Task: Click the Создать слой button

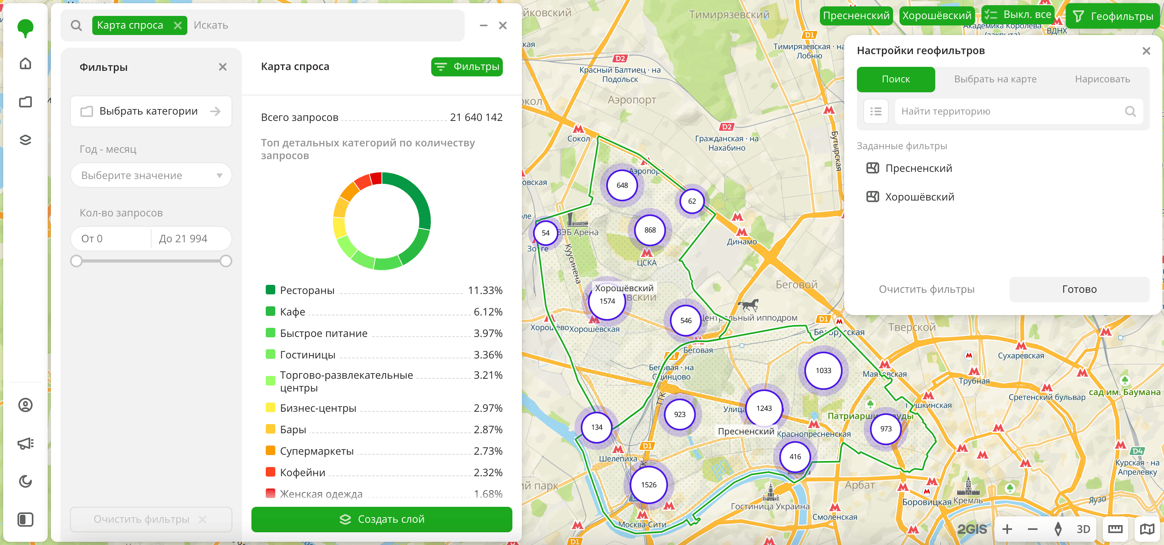Action: pyautogui.click(x=382, y=519)
